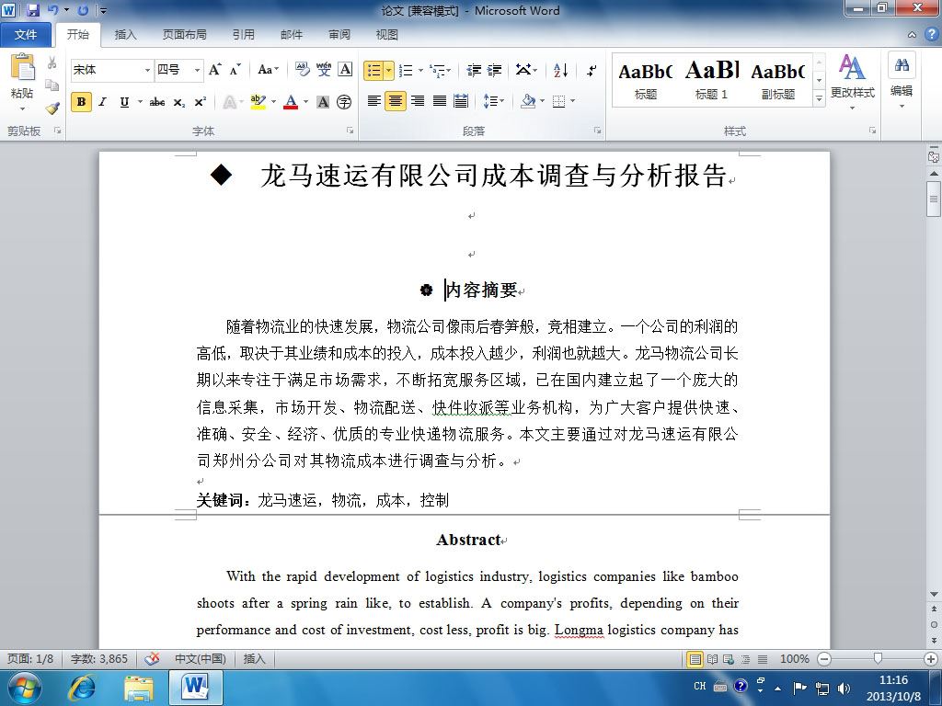The image size is (942, 706).
Task: Toggle Subscript formatting
Action: 179,102
